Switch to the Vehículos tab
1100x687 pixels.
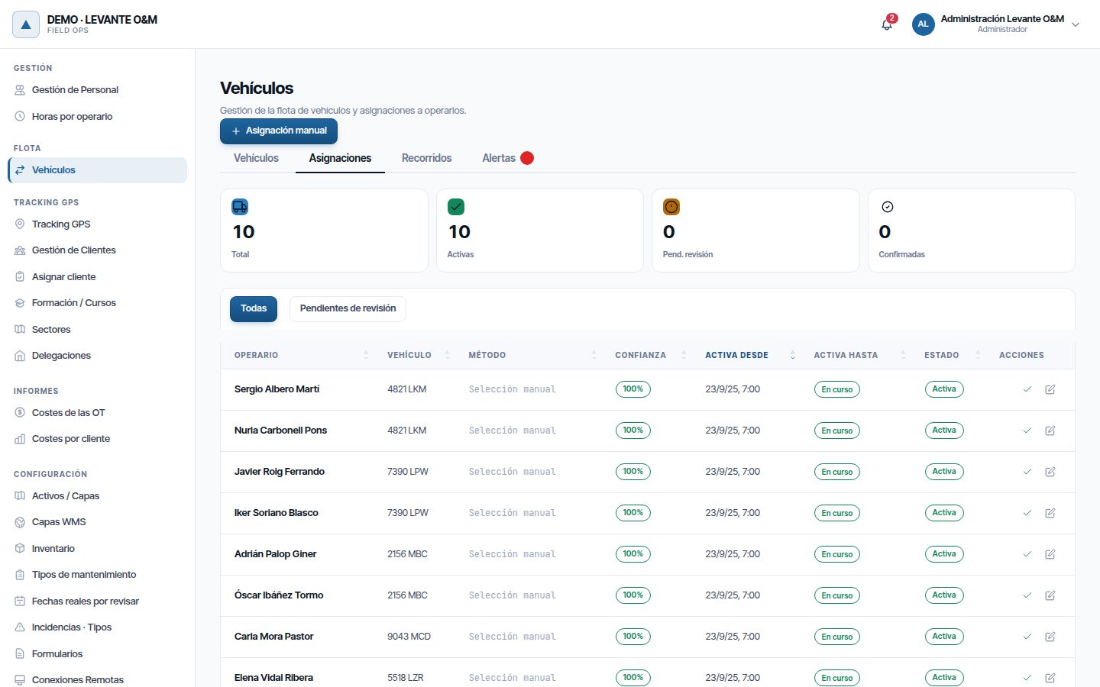256,158
